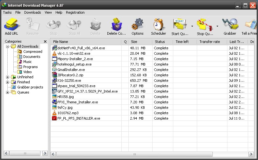Click the Stop All toolbar icon
258x160 pixels.
74,25
